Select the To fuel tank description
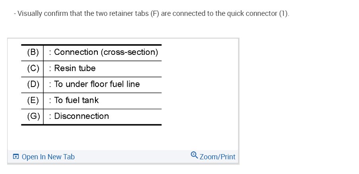359x174 pixels. pos(76,101)
